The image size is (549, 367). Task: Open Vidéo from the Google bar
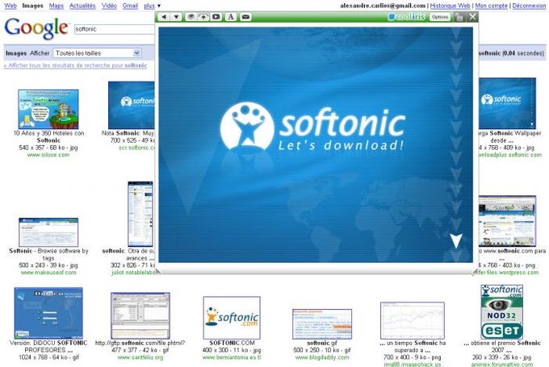[x=109, y=6]
